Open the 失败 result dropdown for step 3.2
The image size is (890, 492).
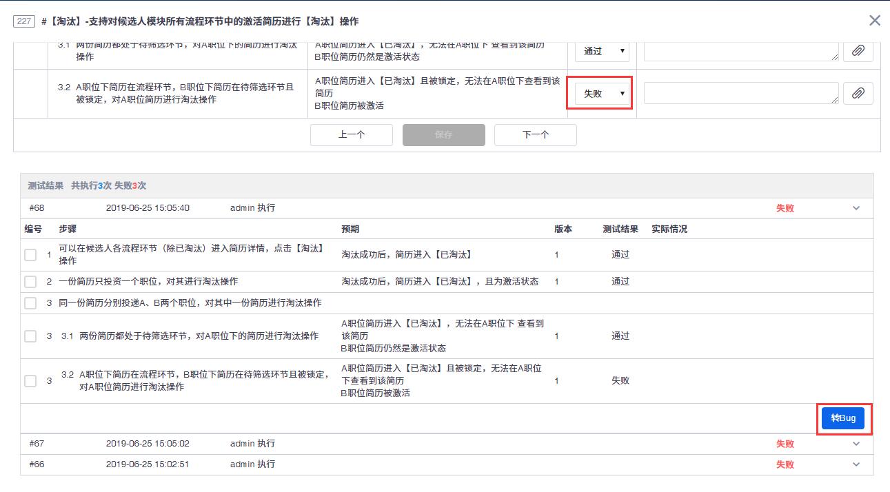click(x=603, y=94)
